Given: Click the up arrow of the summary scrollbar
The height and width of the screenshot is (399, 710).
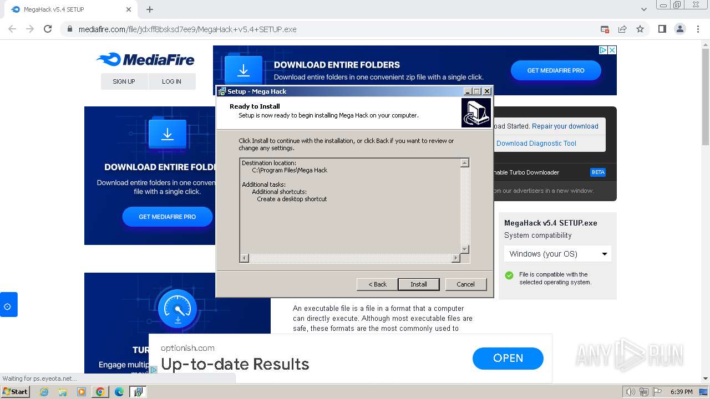Looking at the screenshot, I should 465,163.
